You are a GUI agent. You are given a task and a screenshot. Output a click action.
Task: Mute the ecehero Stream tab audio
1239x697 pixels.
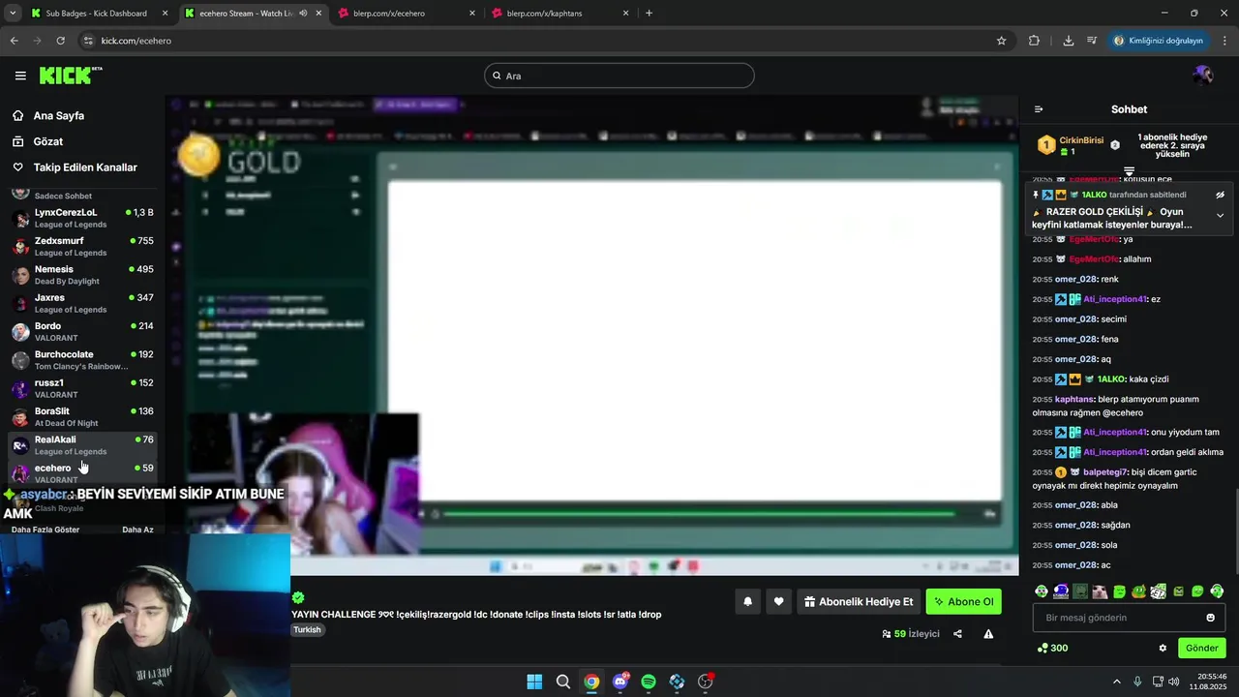point(303,14)
